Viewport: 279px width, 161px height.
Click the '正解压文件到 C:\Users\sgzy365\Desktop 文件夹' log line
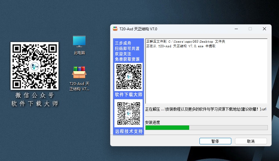(x=185, y=41)
